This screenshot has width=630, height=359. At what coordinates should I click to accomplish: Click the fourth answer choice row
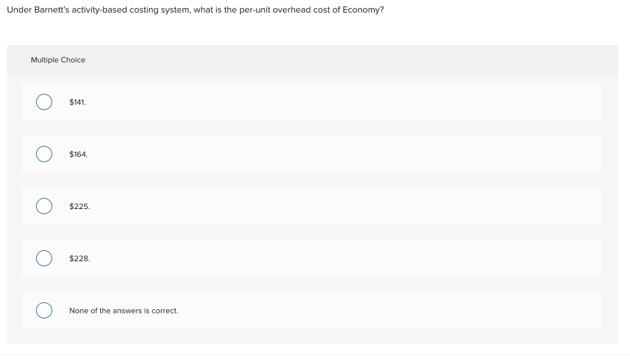point(308,258)
